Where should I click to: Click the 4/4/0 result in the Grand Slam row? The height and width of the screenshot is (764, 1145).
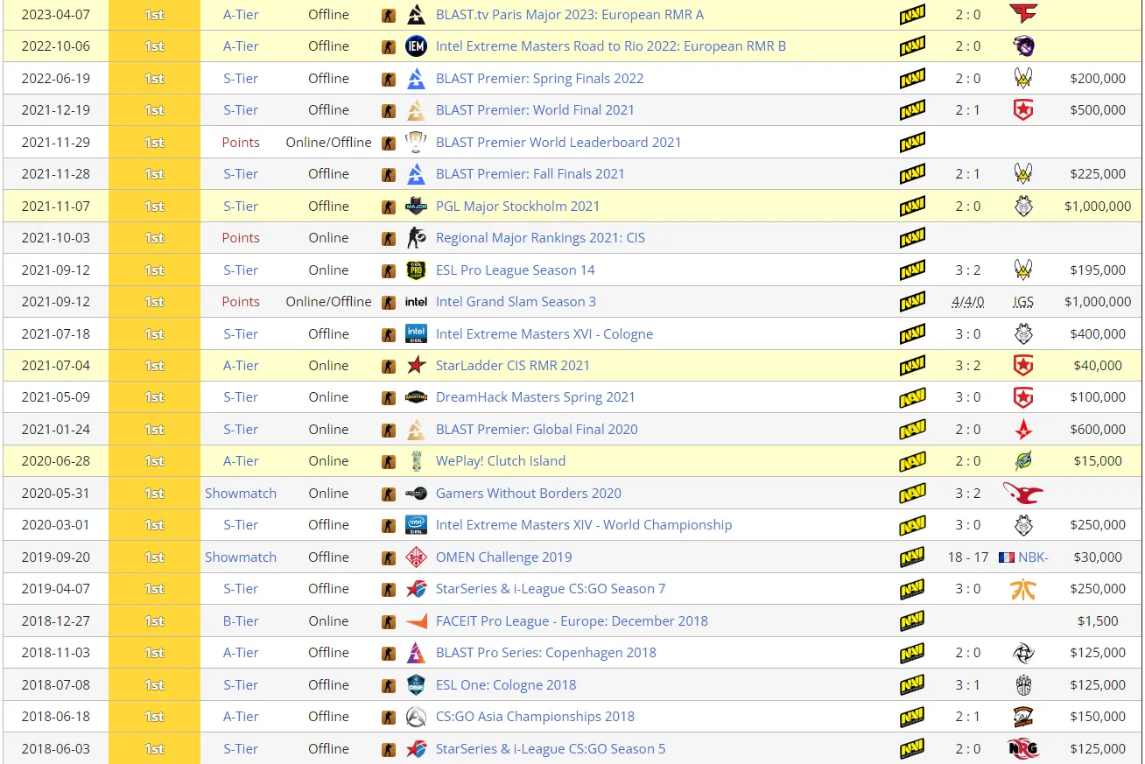(x=968, y=302)
